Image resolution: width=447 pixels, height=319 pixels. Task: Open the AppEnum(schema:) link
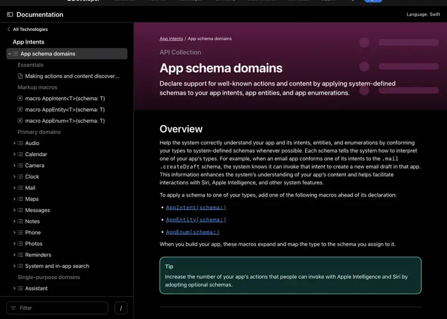point(193,232)
